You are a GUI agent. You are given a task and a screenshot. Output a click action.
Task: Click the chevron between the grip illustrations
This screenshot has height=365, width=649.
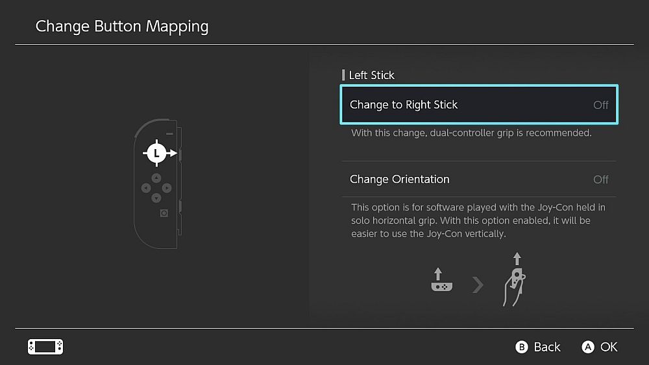(478, 285)
